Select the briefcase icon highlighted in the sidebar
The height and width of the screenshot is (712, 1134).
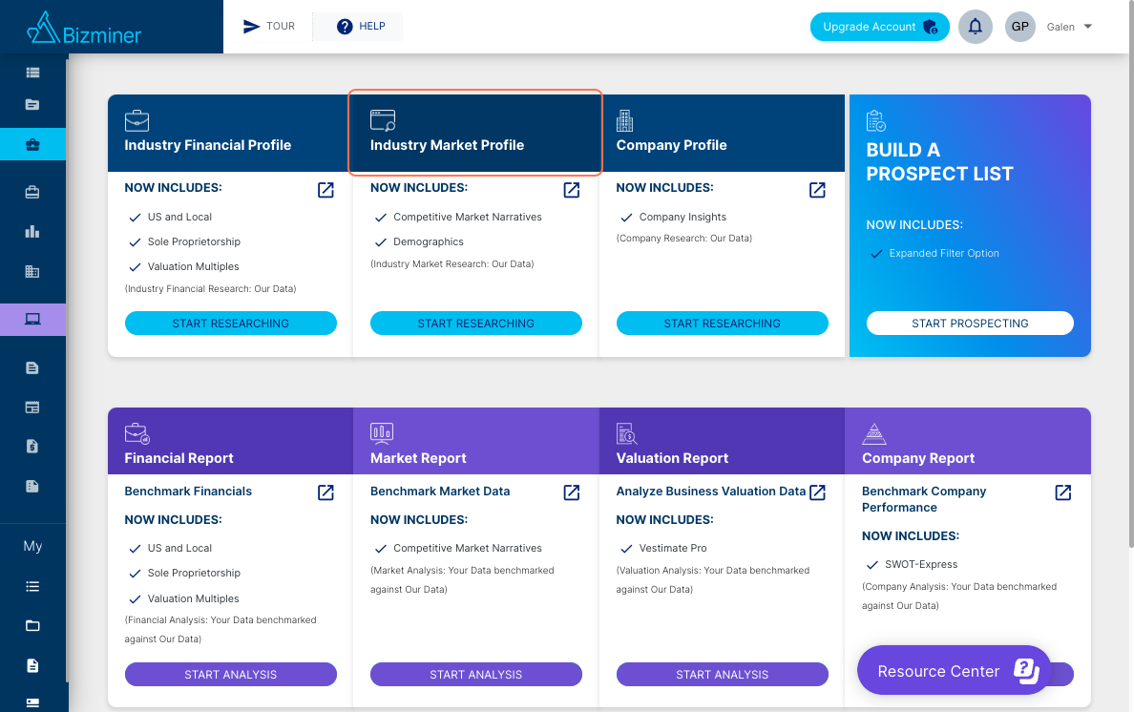coord(32,144)
